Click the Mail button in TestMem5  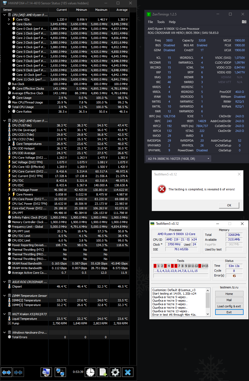pos(229,300)
